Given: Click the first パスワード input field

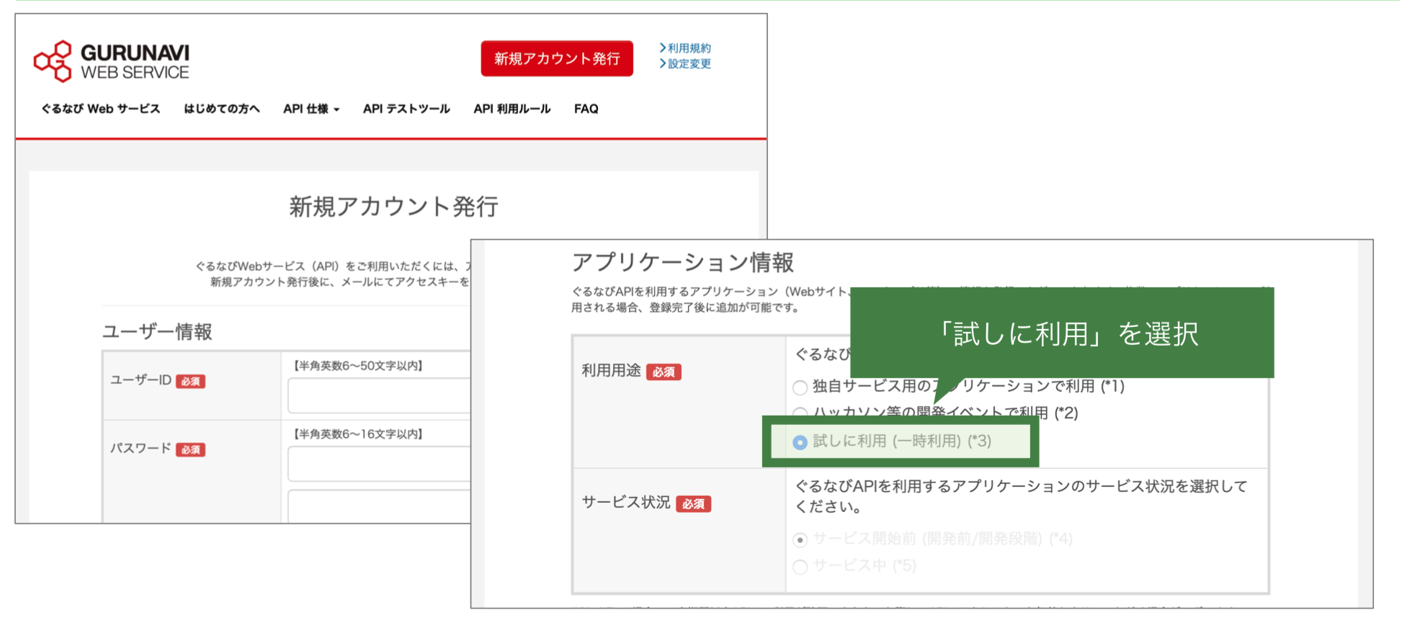Looking at the screenshot, I should point(379,464).
